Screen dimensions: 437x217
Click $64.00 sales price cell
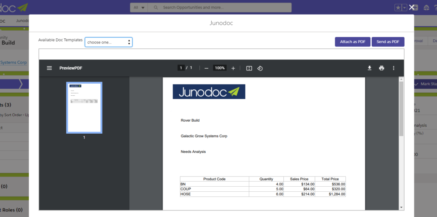(299, 189)
